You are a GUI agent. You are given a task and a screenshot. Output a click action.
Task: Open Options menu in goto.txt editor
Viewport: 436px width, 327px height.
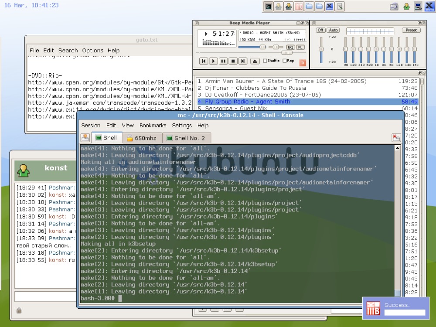(x=92, y=51)
